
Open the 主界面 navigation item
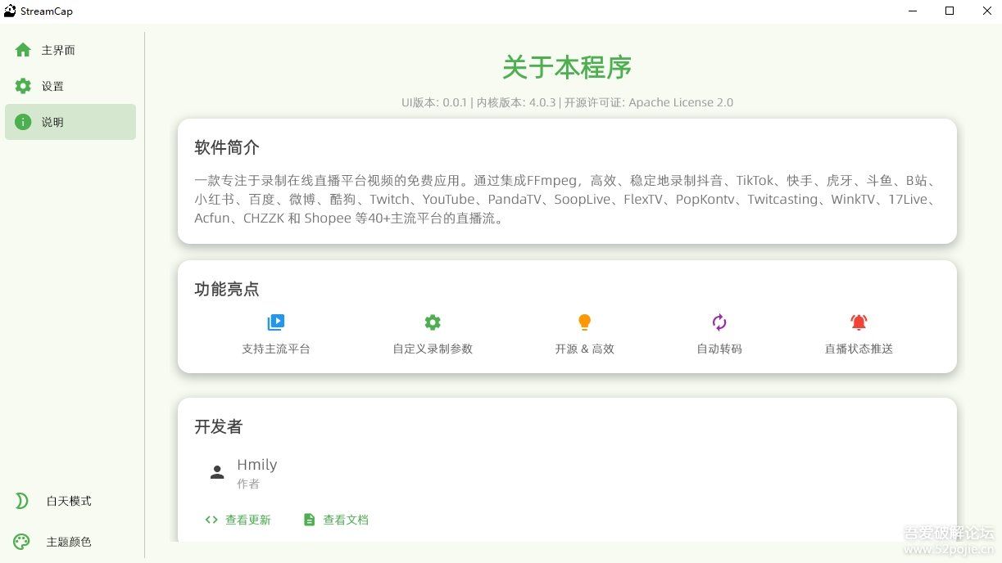click(70, 50)
